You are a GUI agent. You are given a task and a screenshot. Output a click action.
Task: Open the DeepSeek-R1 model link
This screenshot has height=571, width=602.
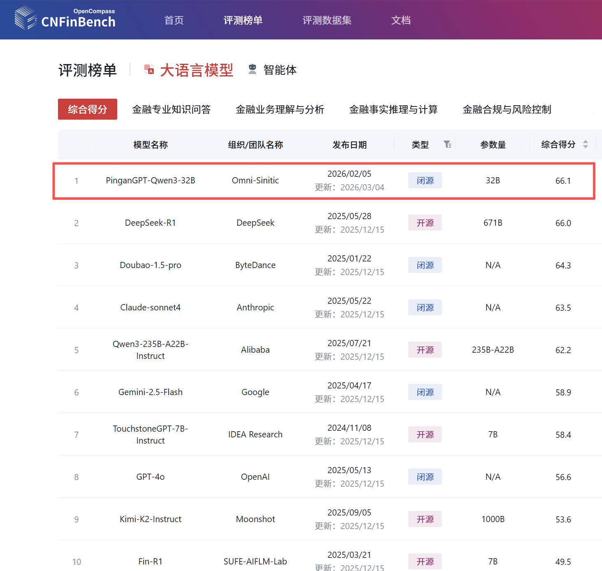[x=150, y=222]
